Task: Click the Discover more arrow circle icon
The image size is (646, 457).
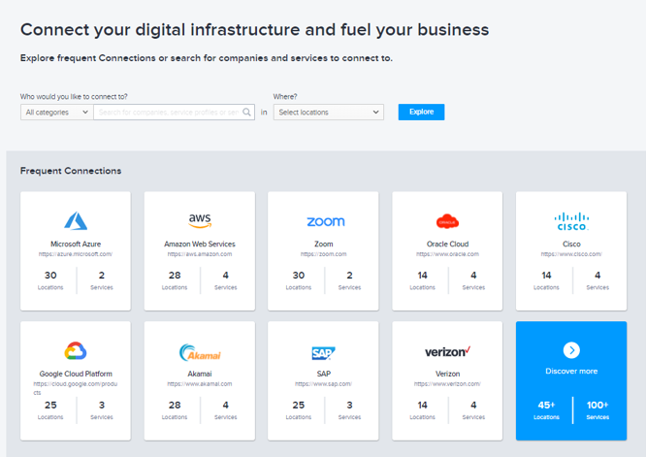Action: (571, 350)
